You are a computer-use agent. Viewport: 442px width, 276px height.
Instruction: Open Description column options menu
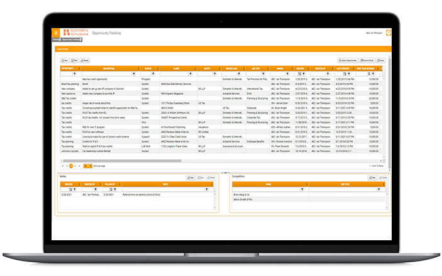(x=138, y=68)
